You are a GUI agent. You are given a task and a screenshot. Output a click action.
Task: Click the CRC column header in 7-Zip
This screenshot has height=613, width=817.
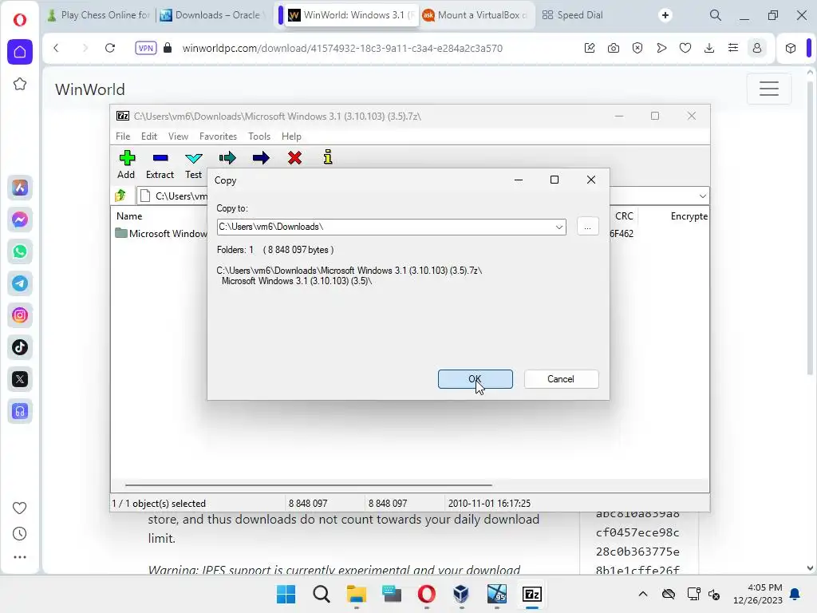(624, 216)
